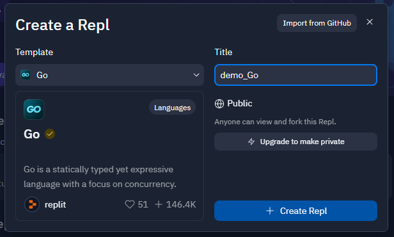Click the Go template description paragraph

100,177
